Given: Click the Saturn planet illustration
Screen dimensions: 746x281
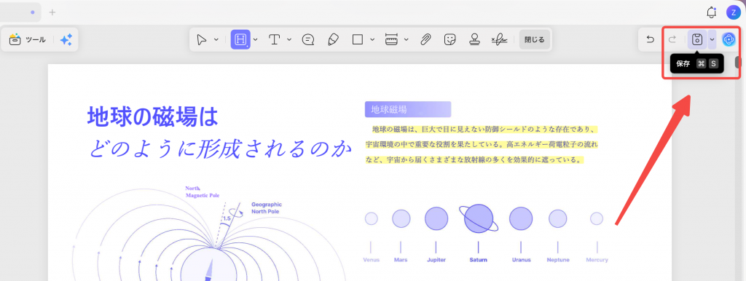Looking at the screenshot, I should coord(479,218).
